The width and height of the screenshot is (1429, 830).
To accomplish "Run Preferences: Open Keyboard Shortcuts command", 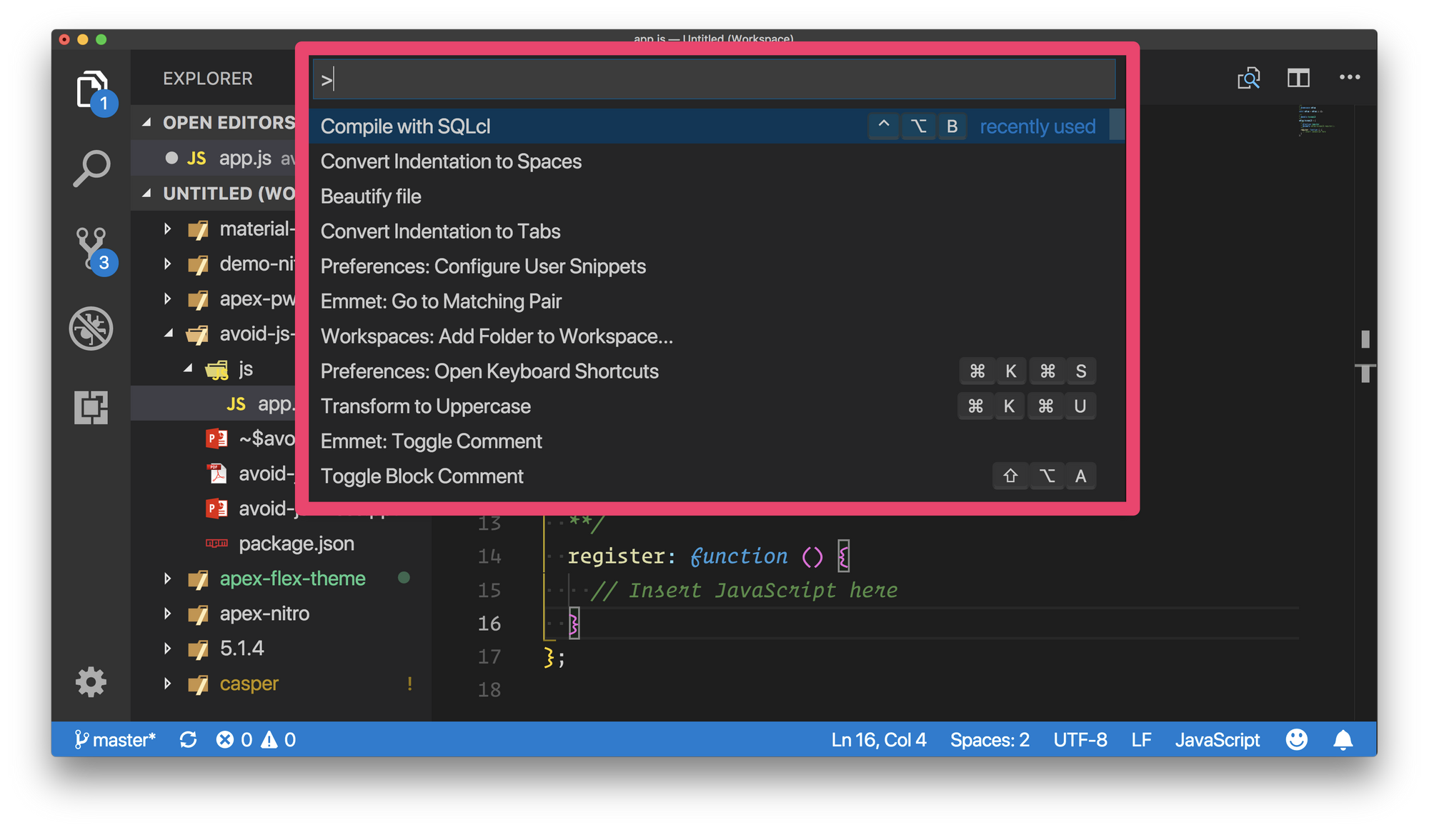I will (490, 371).
